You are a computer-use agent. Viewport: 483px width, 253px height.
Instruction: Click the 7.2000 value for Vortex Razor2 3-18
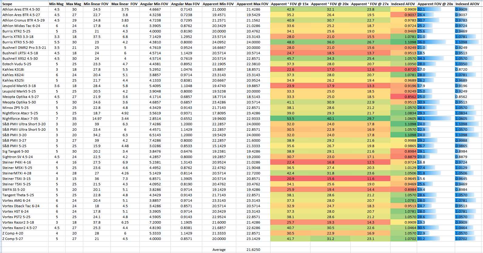[x=155, y=222]
